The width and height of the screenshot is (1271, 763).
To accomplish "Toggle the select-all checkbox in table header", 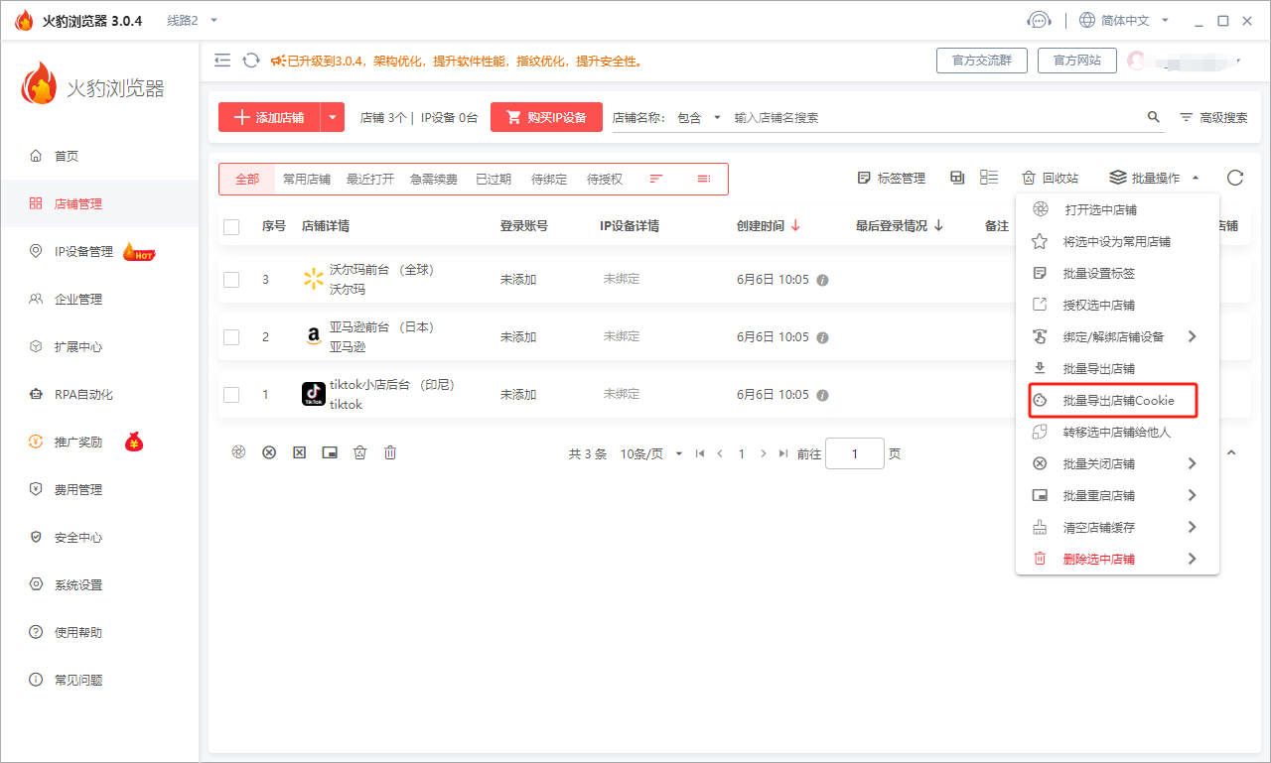I will (231, 226).
